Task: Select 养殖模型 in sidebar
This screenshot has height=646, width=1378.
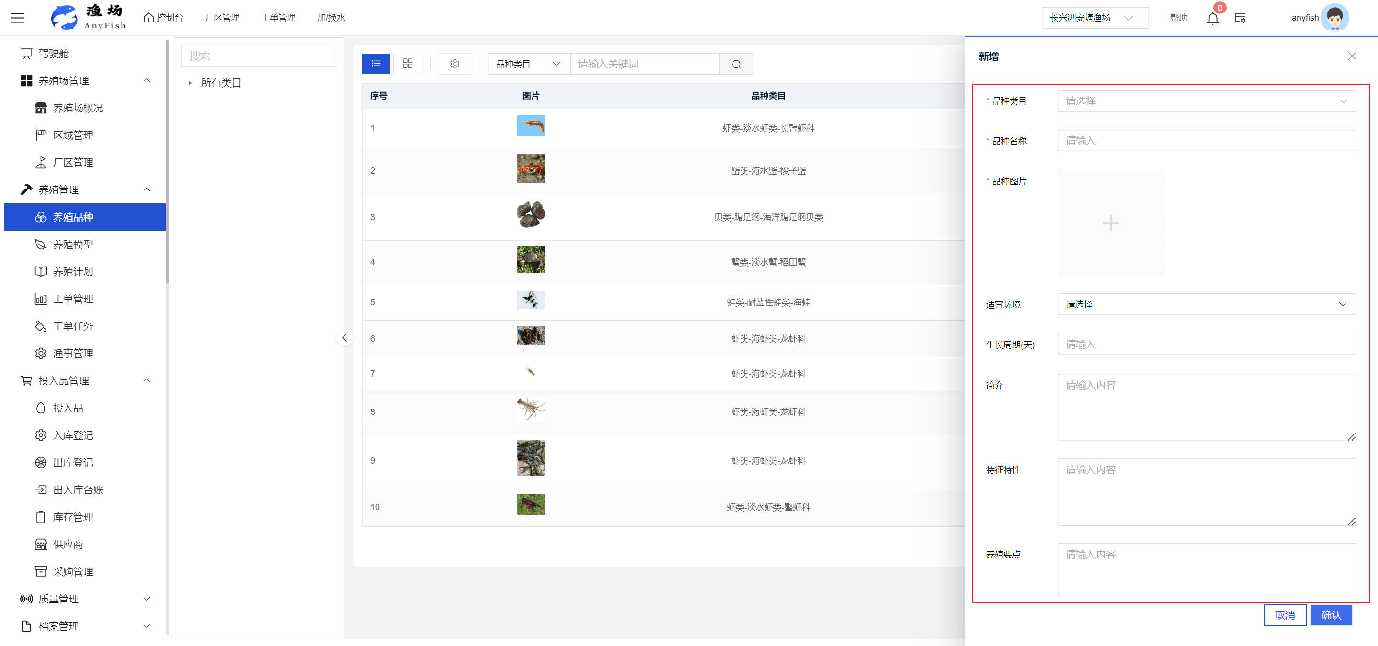Action: click(73, 245)
